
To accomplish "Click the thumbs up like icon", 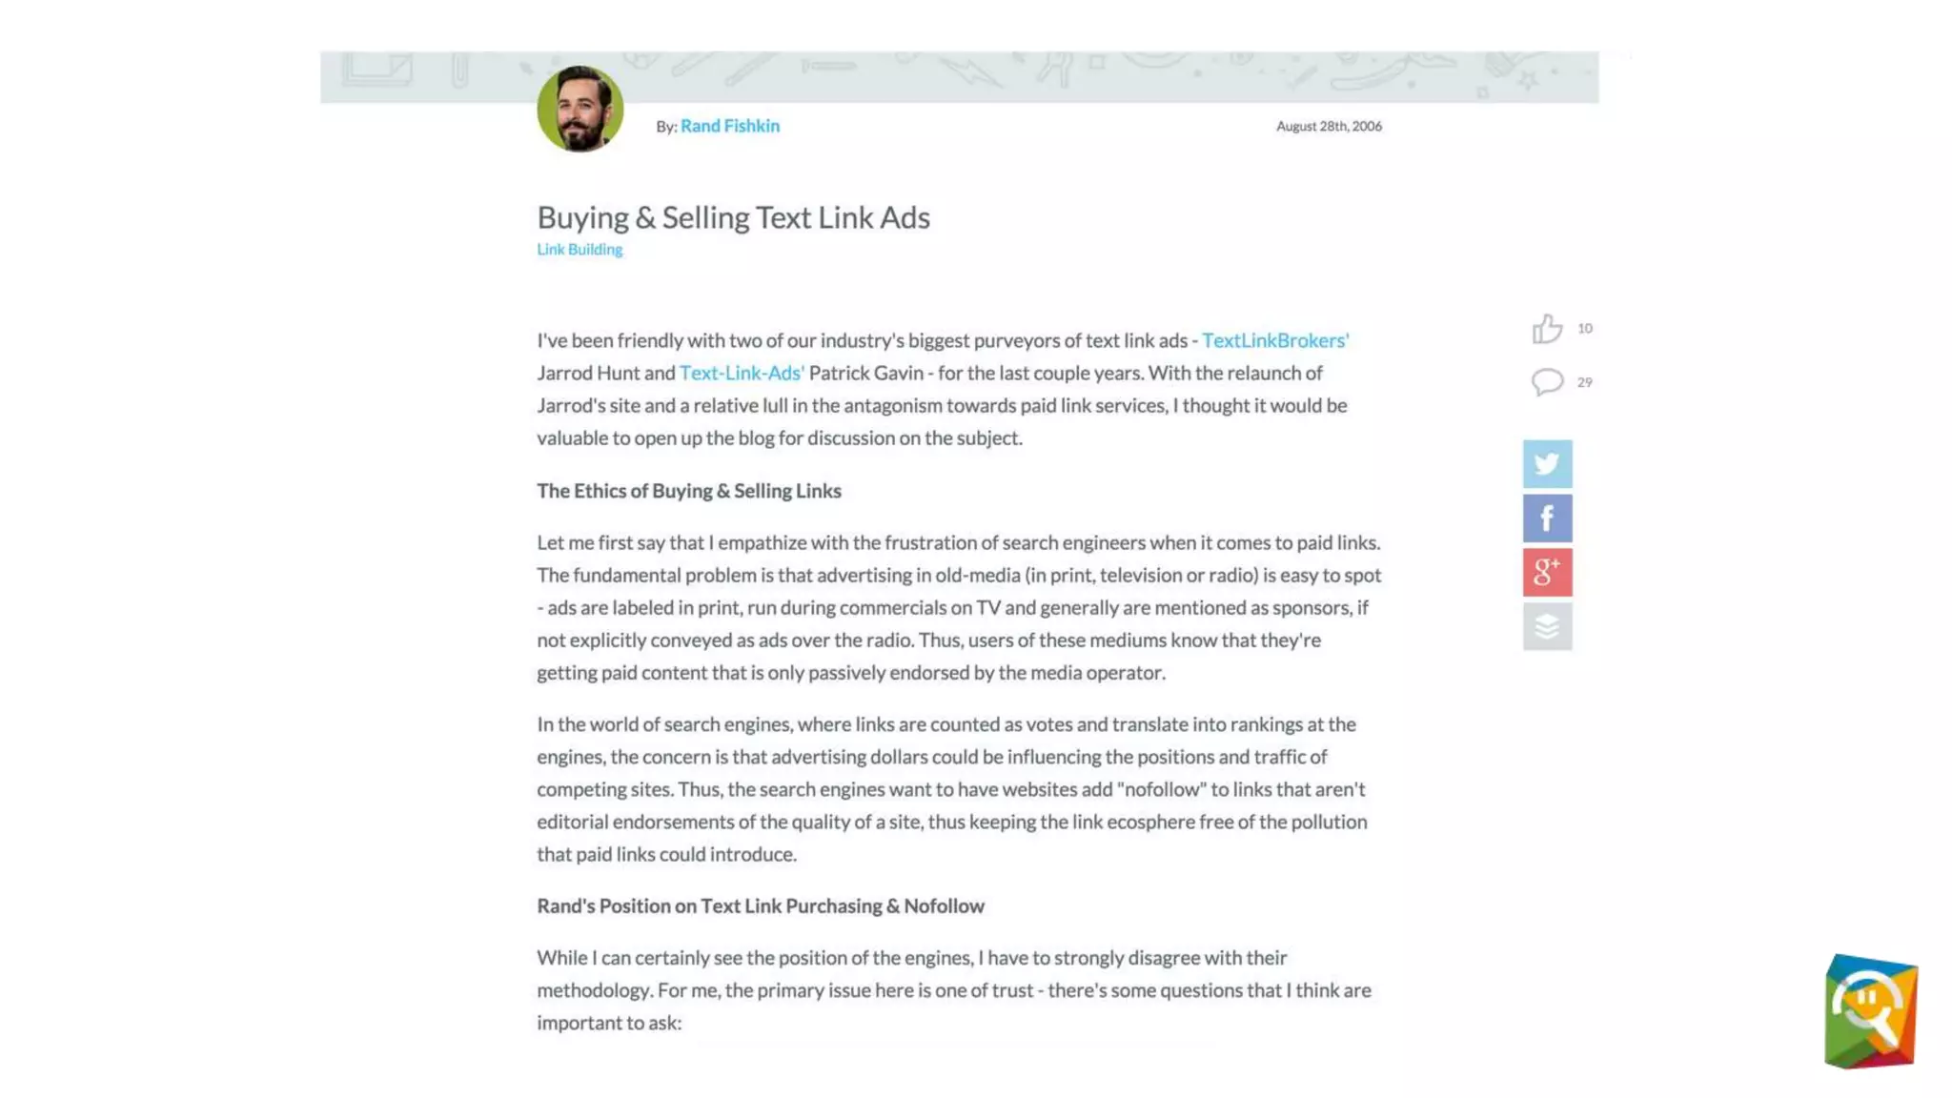I will pyautogui.click(x=1546, y=329).
